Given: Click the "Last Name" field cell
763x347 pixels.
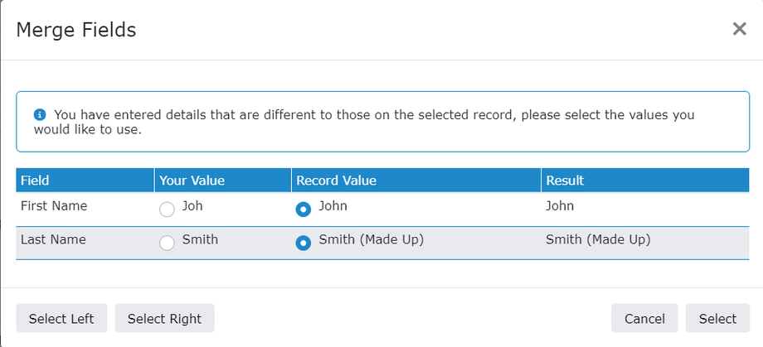Looking at the screenshot, I should tap(53, 240).
